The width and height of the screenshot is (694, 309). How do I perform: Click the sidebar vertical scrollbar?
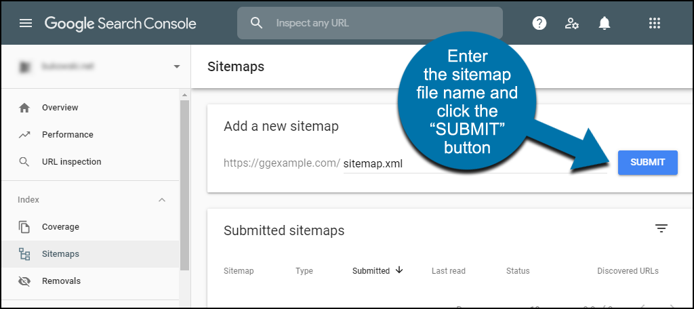coord(184,186)
